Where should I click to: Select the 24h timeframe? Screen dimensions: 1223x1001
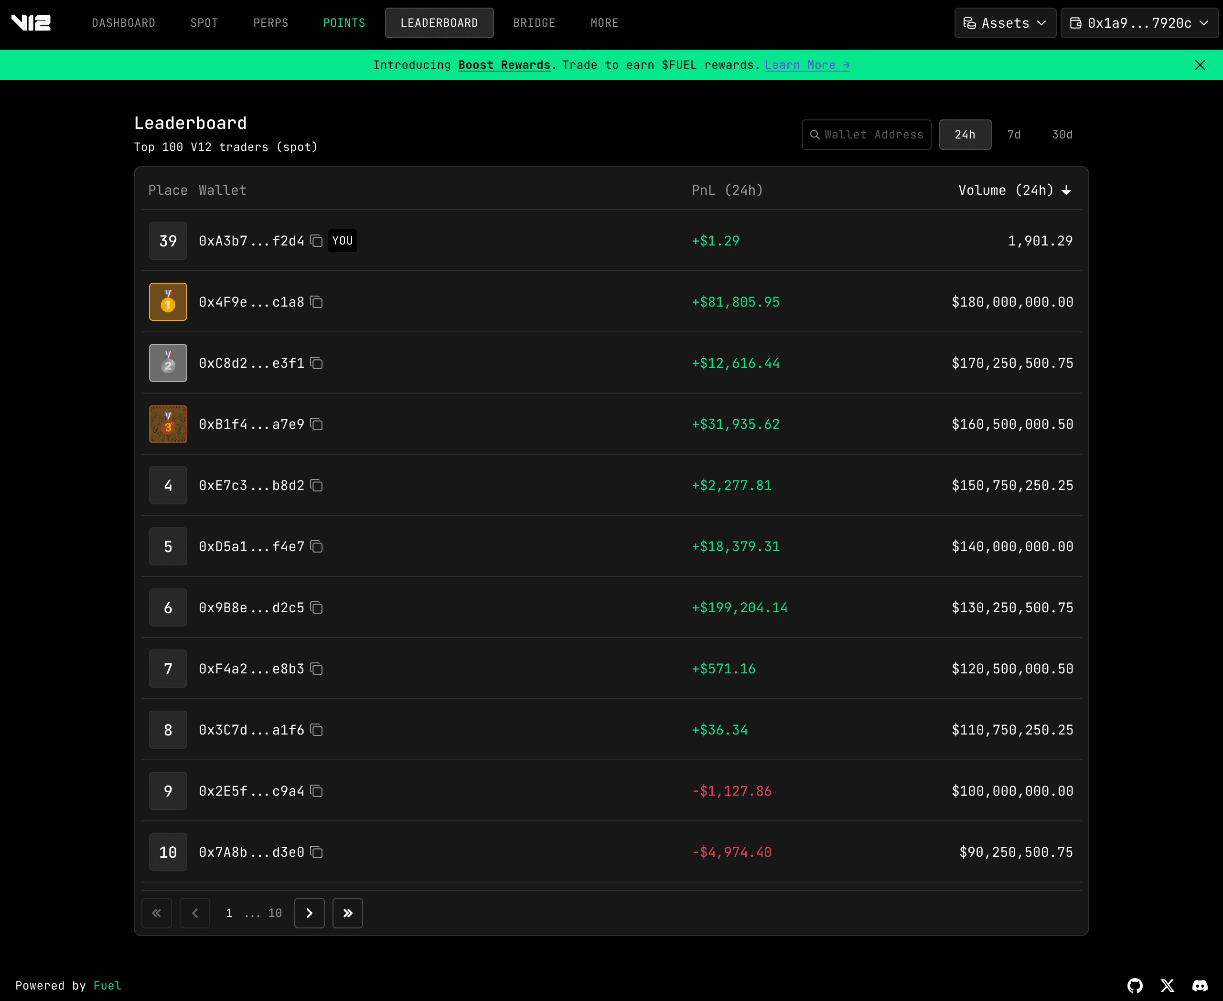click(x=965, y=134)
